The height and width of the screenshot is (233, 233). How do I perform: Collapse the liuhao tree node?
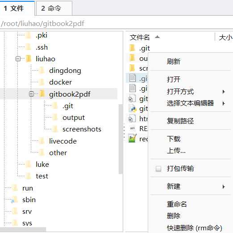click(18, 59)
